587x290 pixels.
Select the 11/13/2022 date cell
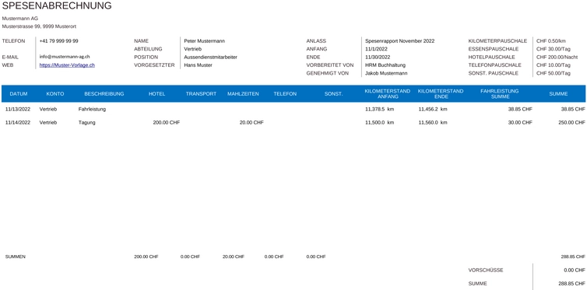coord(18,109)
